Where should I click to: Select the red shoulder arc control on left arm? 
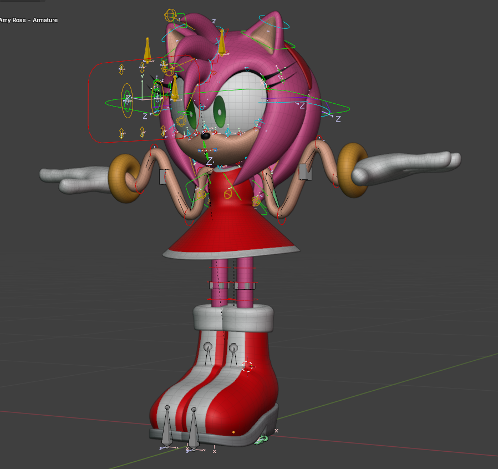pyautogui.click(x=155, y=147)
